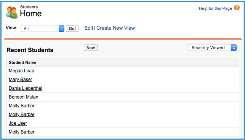Click the Create New View link
The width and height of the screenshot is (245, 140).
click(x=115, y=28)
